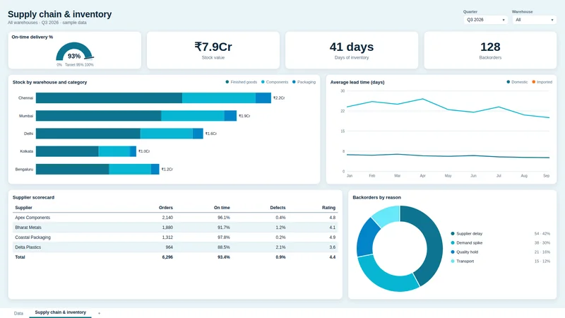The width and height of the screenshot is (565, 318).
Task: Click the Mumbai finished goods bar segment
Action: pyautogui.click(x=98, y=116)
